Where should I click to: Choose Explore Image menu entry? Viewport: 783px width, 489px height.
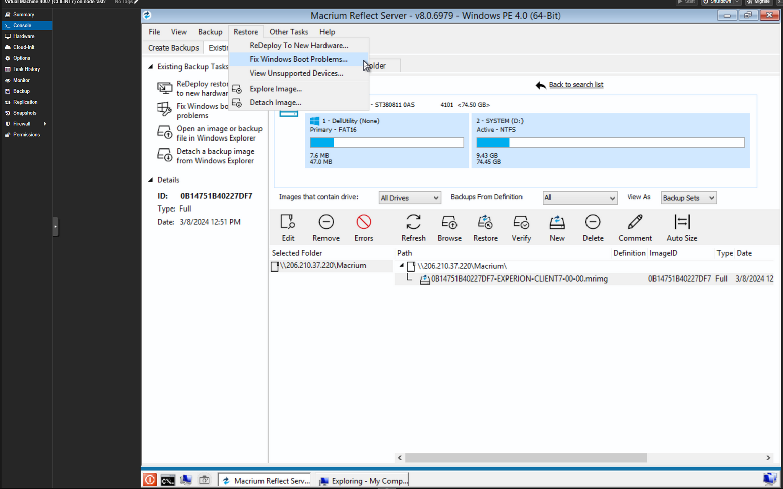299,89
